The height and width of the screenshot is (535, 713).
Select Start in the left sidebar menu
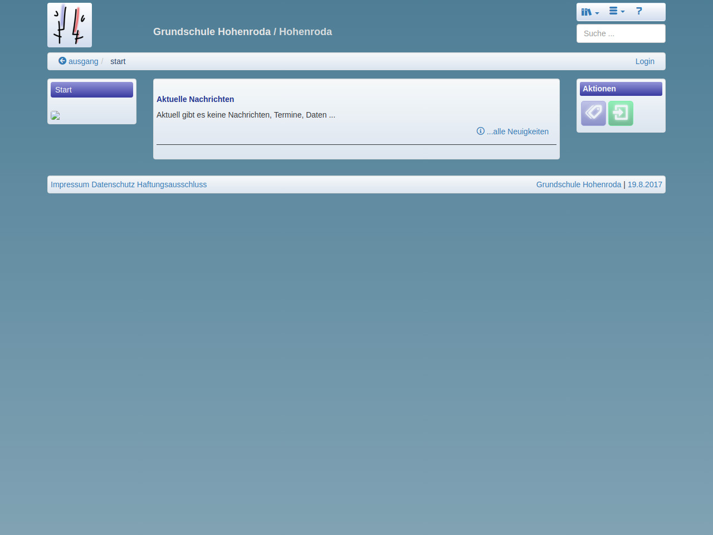click(92, 90)
